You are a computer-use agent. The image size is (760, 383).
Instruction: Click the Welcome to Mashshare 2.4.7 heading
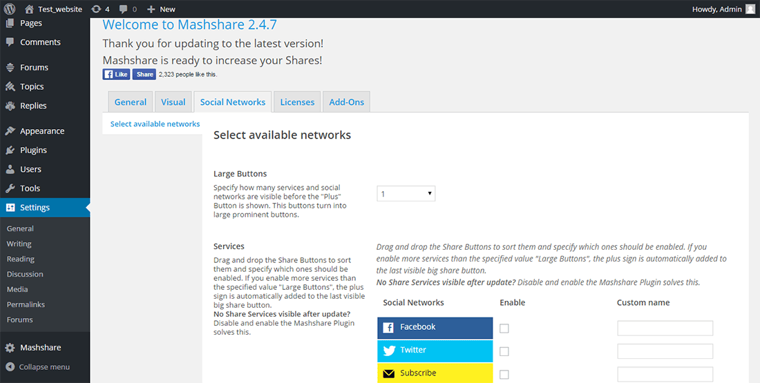point(190,24)
